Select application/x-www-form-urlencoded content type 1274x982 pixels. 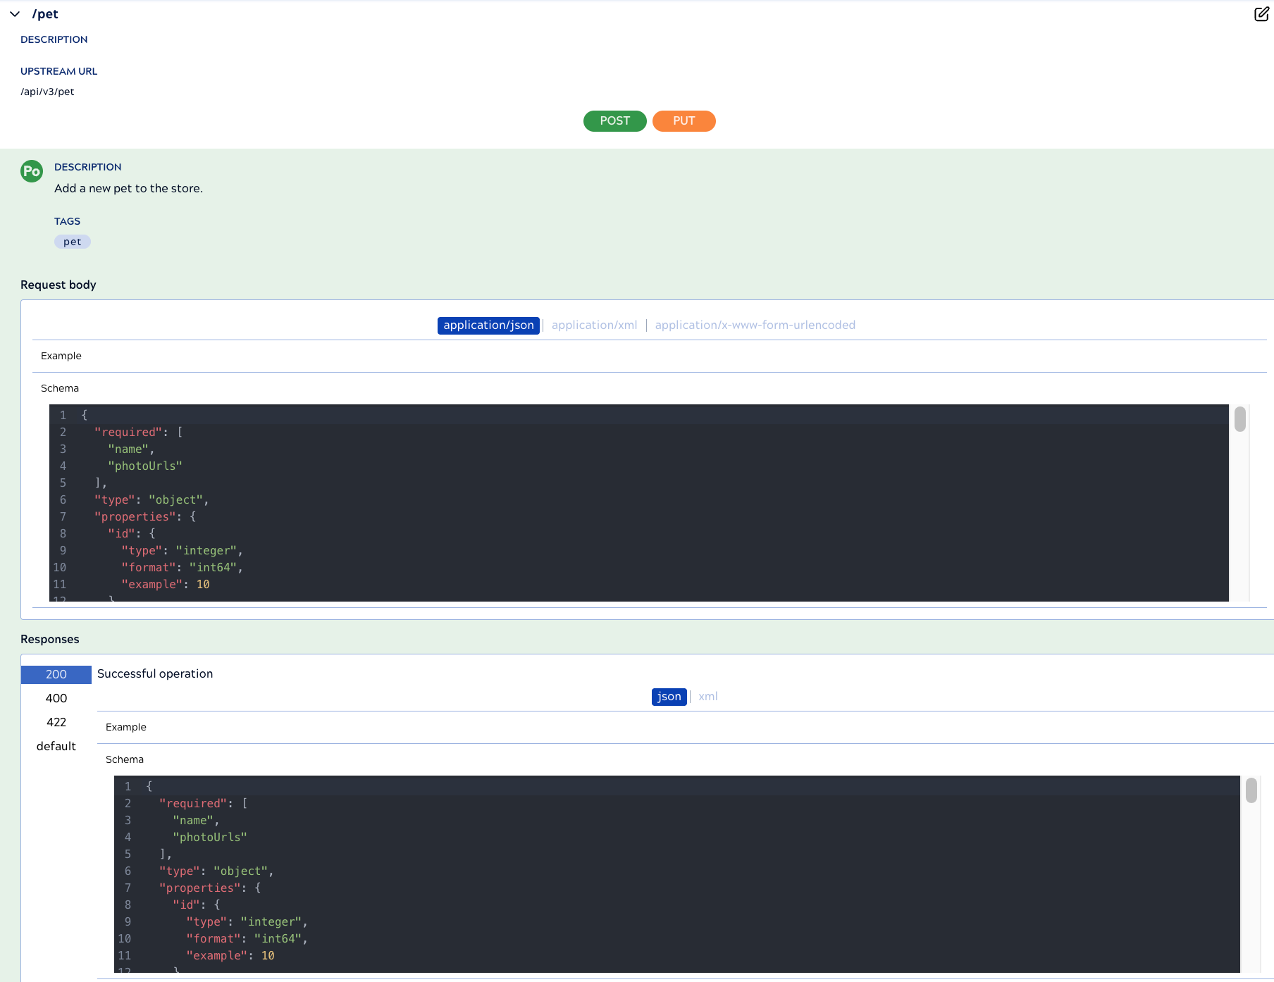point(755,325)
